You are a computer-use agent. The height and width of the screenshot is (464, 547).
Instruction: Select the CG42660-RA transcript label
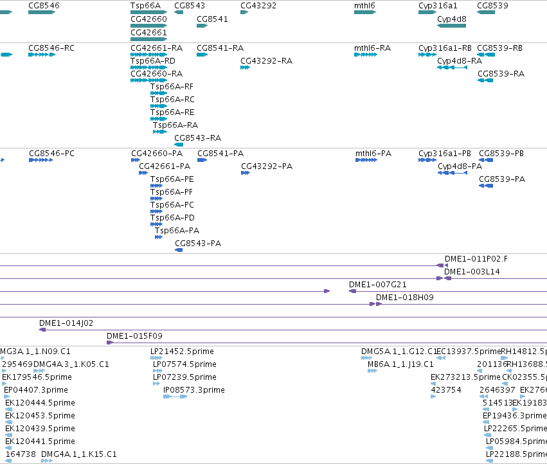tap(157, 74)
